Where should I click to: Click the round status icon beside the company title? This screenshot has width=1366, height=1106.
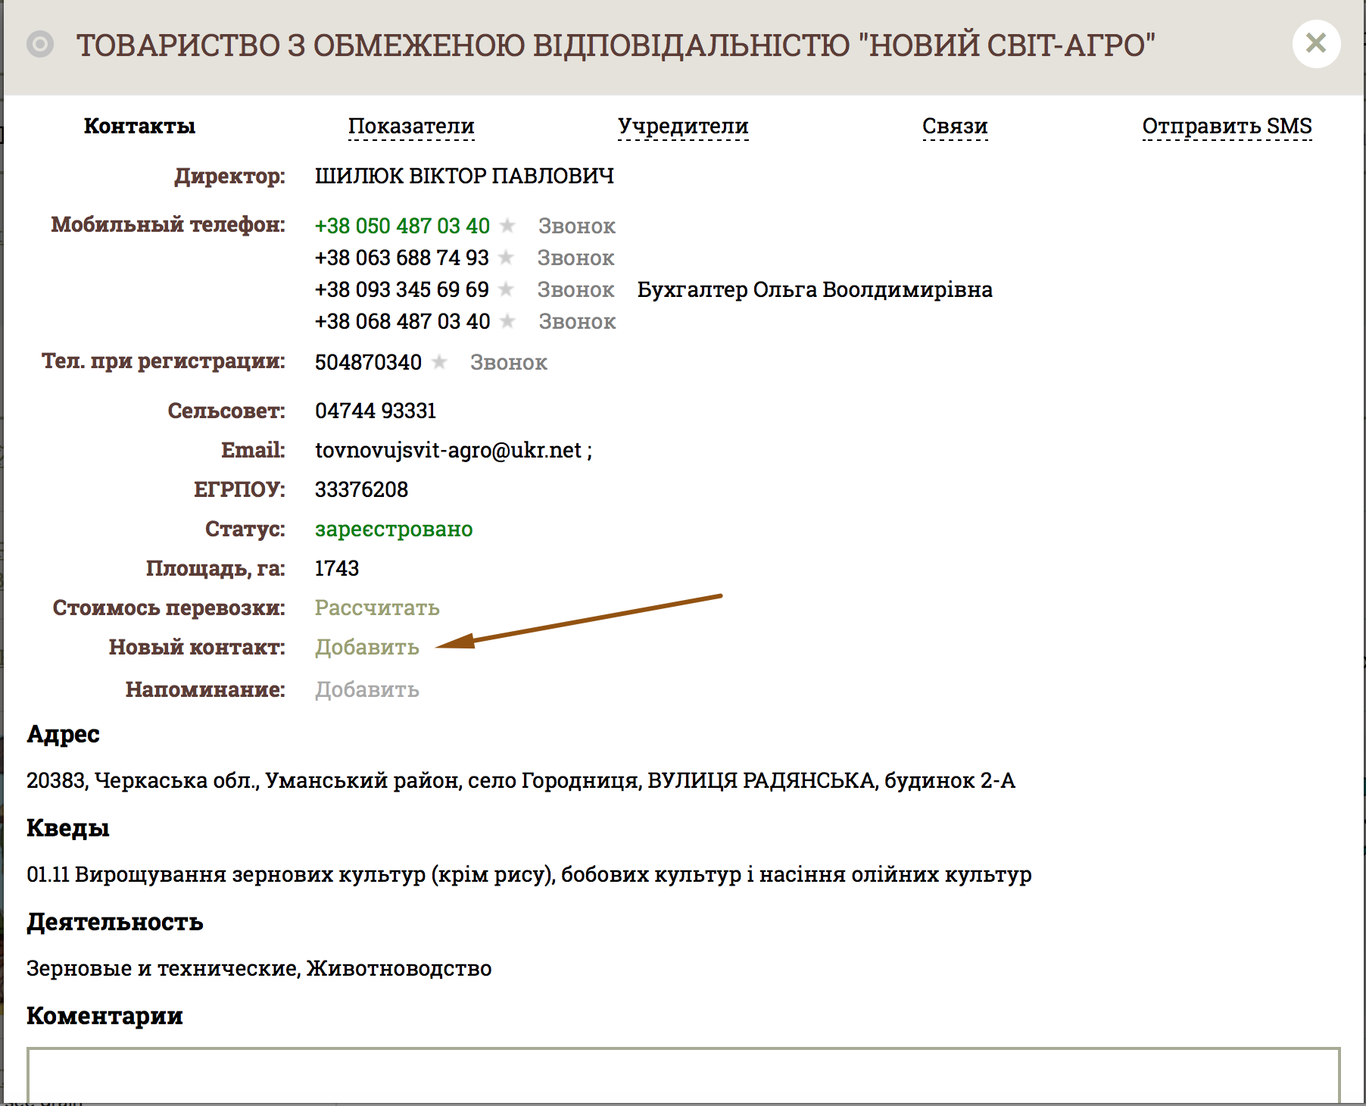(40, 45)
